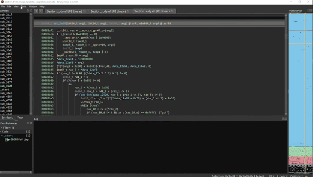Go back with the navigation back arrow
The width and height of the screenshot is (313, 177).
[36, 11]
